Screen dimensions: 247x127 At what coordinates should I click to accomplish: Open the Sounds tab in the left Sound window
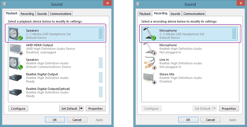coord(42,14)
